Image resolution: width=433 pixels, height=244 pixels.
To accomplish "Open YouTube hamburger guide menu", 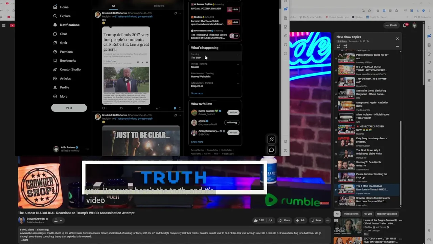I will click(4, 25).
